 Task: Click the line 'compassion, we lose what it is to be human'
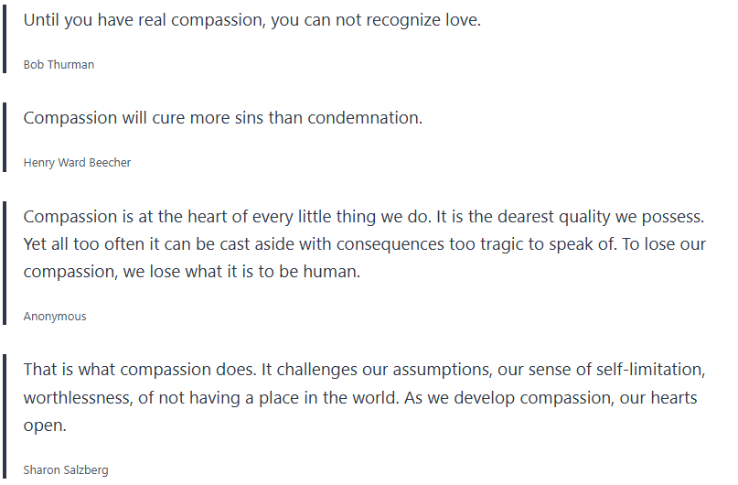click(192, 272)
